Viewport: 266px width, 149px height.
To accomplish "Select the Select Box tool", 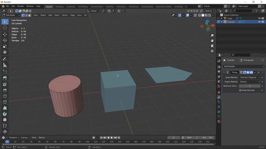I will click(x=5, y=22).
